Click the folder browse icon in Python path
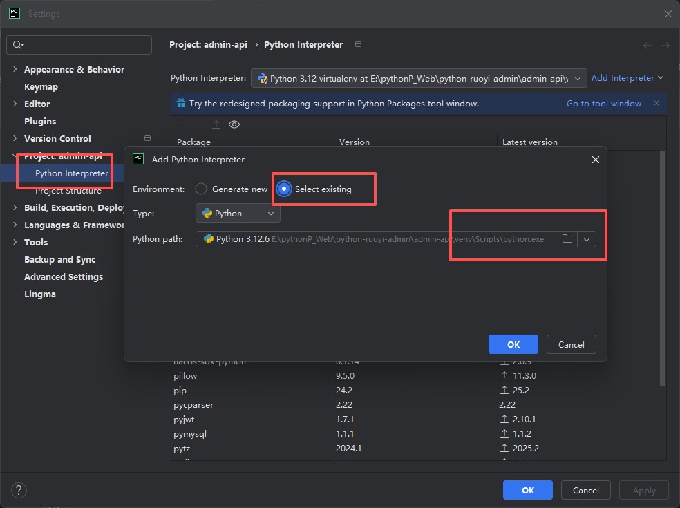 click(567, 239)
